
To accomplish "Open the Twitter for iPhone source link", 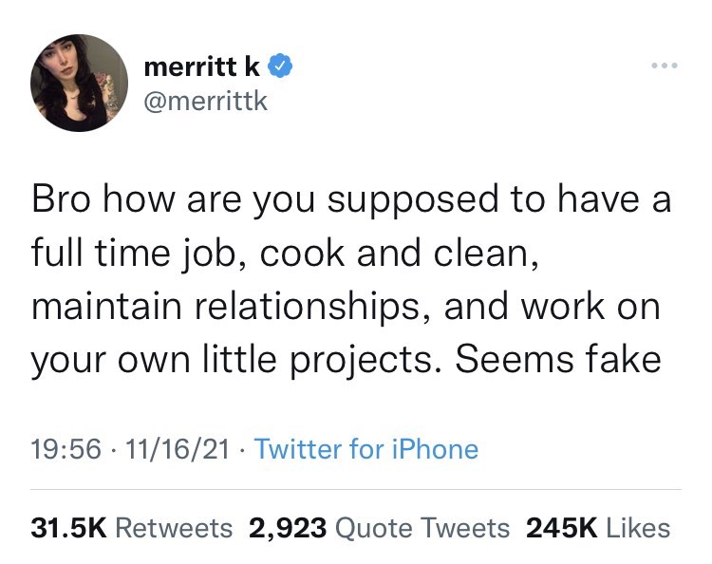I will 366,448.
